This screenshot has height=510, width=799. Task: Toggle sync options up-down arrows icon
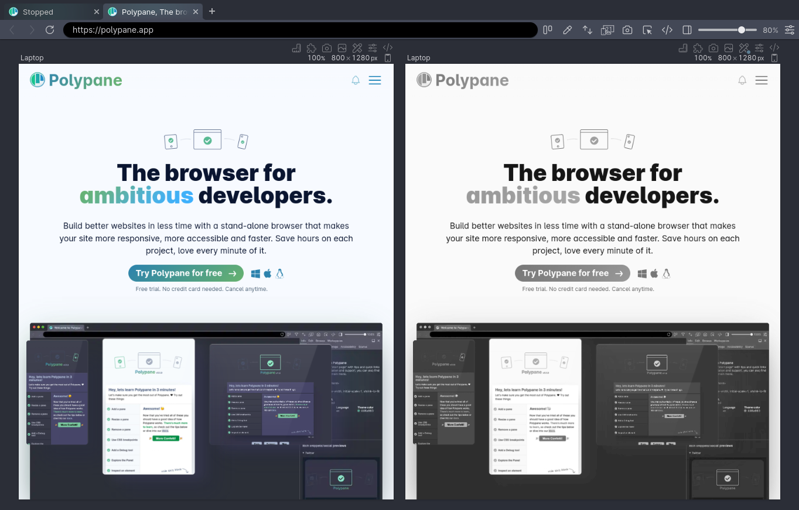[587, 30]
